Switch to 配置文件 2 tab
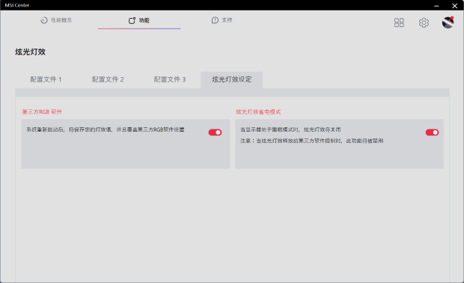The height and width of the screenshot is (283, 464). tap(108, 79)
